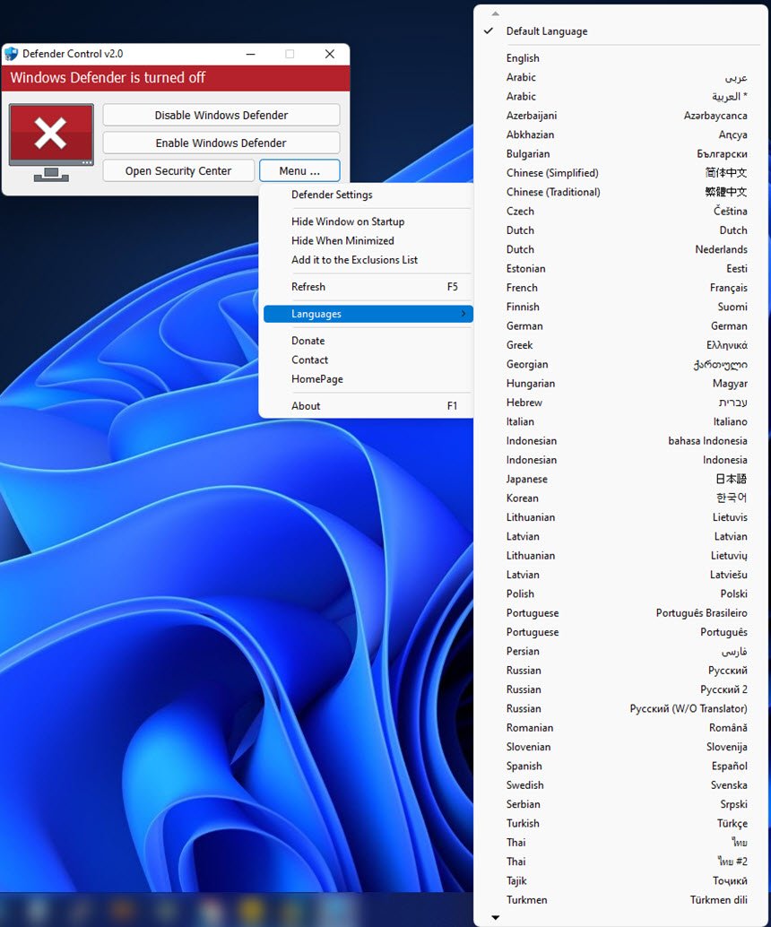Select Portuguese Português Brasileiro entry
Screen dimensions: 771x927
[620, 613]
